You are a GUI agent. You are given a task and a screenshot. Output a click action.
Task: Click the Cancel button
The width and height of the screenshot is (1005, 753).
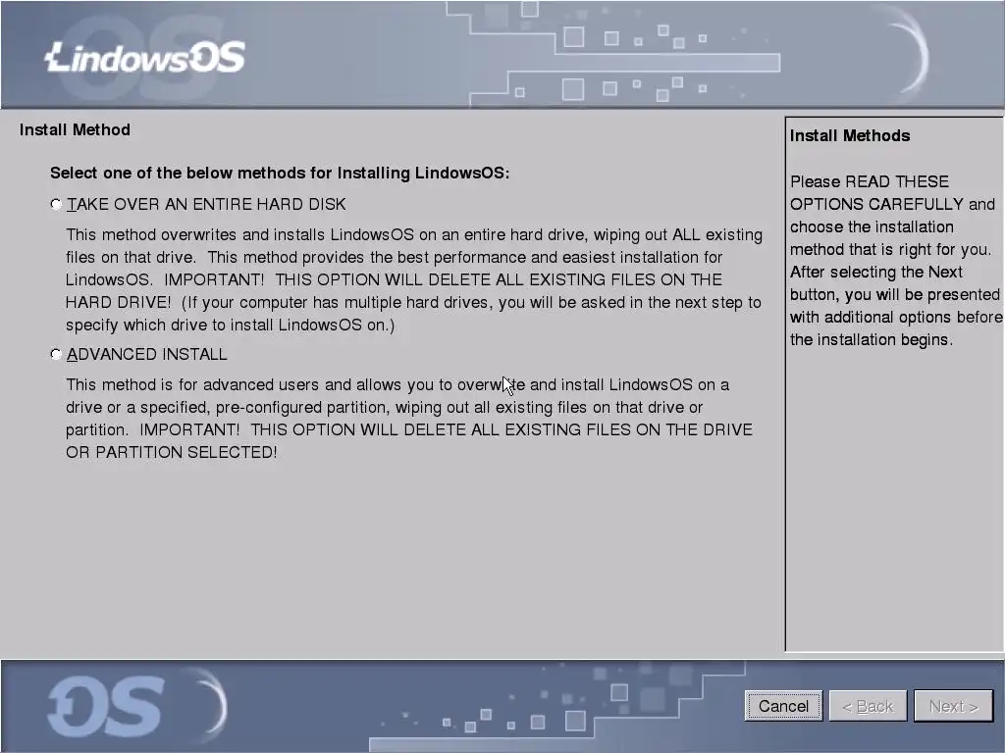click(783, 706)
